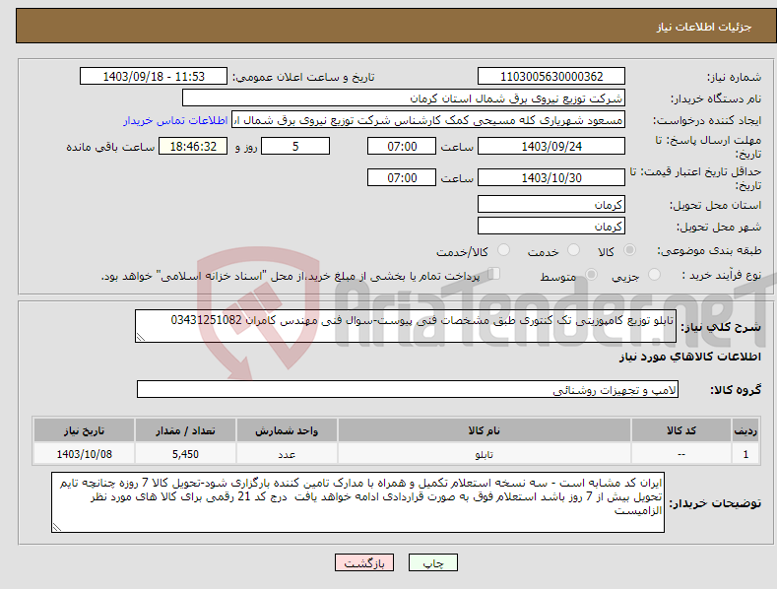Click the delivery city field کرمان
Image resolution: width=777 pixels, height=589 pixels.
551,227
